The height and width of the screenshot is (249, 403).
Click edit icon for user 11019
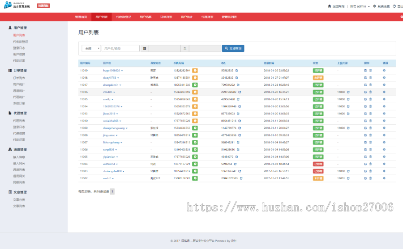tap(365, 70)
